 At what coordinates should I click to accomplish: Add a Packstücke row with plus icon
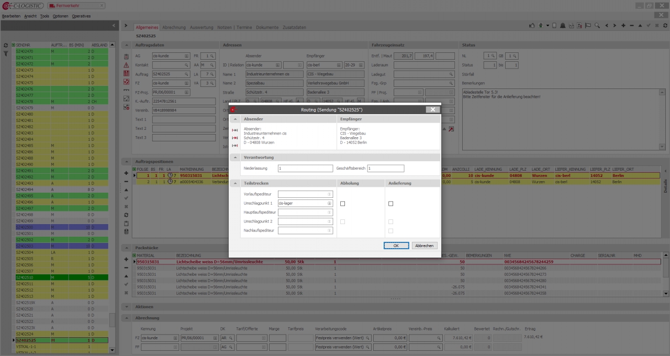(126, 259)
